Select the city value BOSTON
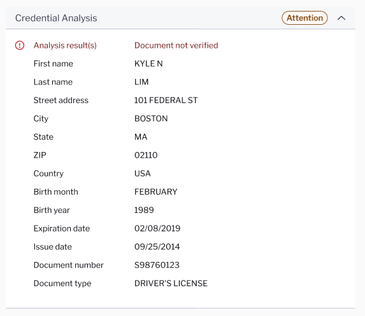 (x=151, y=119)
